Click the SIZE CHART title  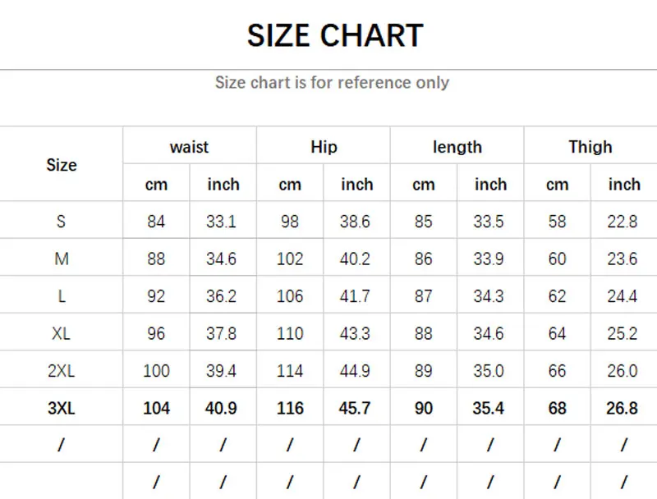pyautogui.click(x=334, y=36)
